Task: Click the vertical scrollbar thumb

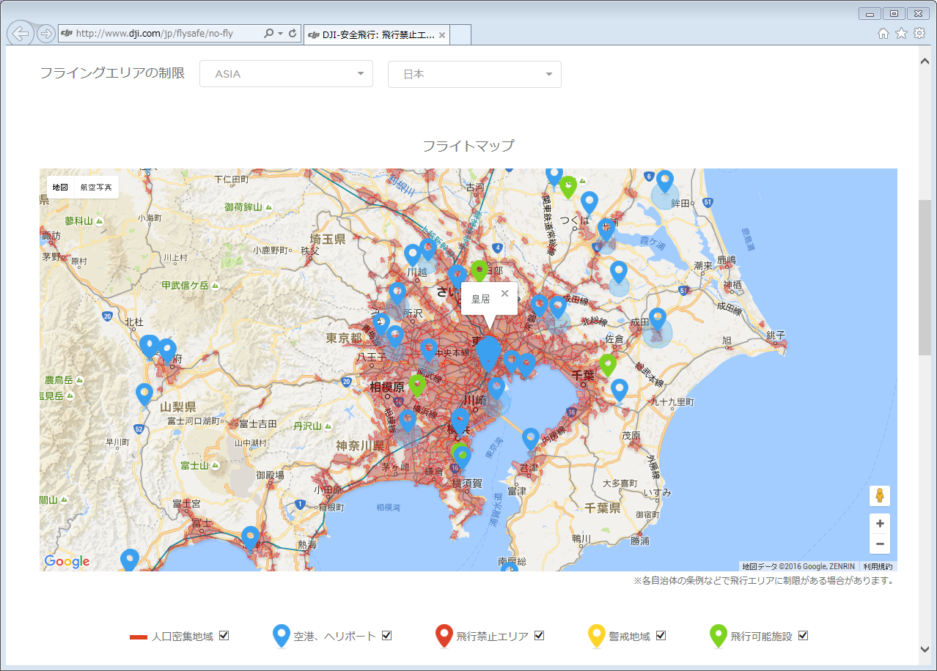Action: [x=925, y=277]
